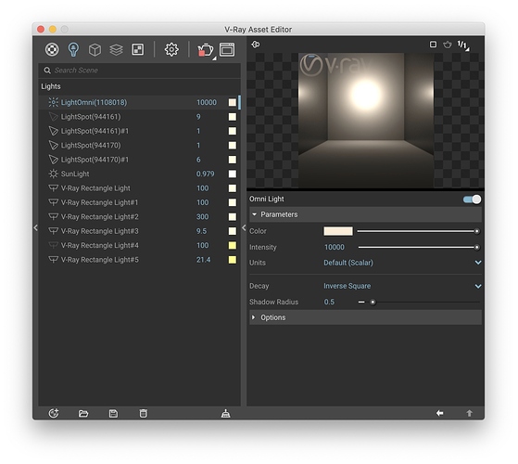The height and width of the screenshot is (464, 518).
Task: Toggle the LightSpot(944170) light icon
Action: tap(53, 145)
